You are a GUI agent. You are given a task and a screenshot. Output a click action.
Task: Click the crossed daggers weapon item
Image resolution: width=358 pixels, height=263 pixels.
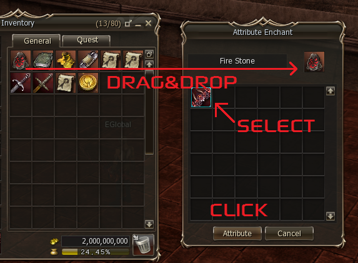coord(43,83)
